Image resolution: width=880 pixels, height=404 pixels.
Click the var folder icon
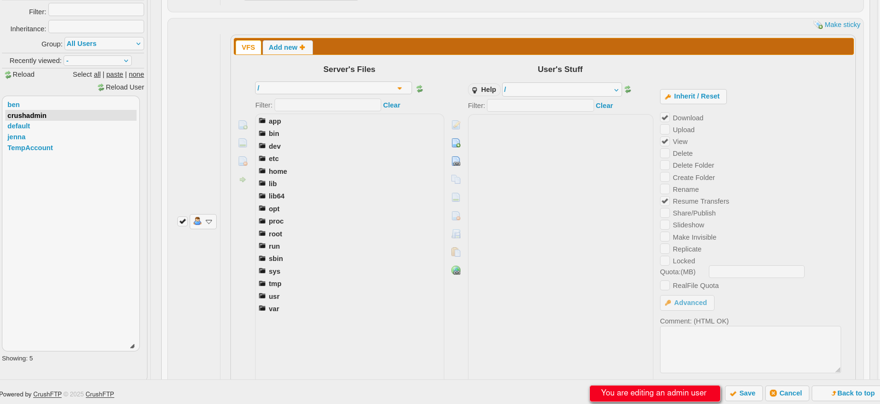262,308
